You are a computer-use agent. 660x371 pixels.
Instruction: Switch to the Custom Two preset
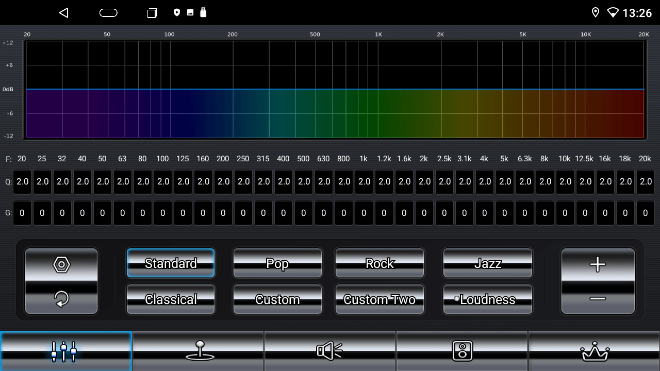[379, 299]
